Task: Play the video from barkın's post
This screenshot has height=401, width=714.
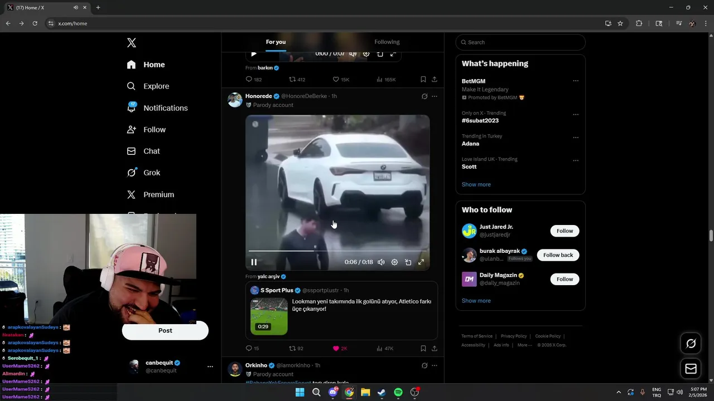Action: tap(254, 54)
